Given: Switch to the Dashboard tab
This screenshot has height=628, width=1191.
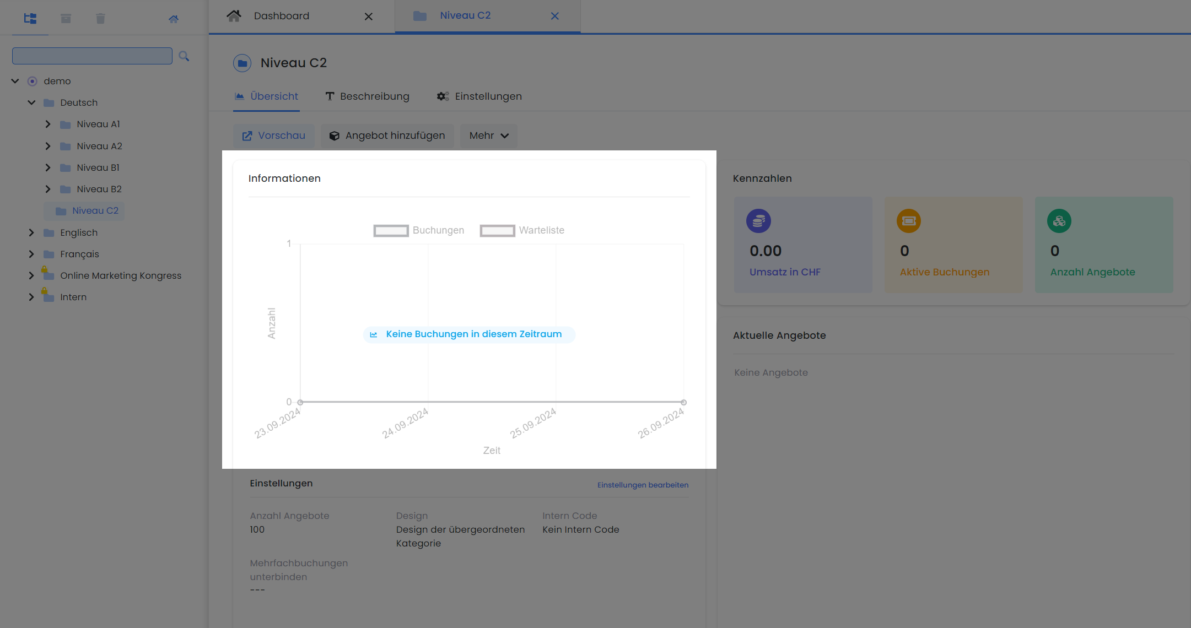Looking at the screenshot, I should [282, 16].
